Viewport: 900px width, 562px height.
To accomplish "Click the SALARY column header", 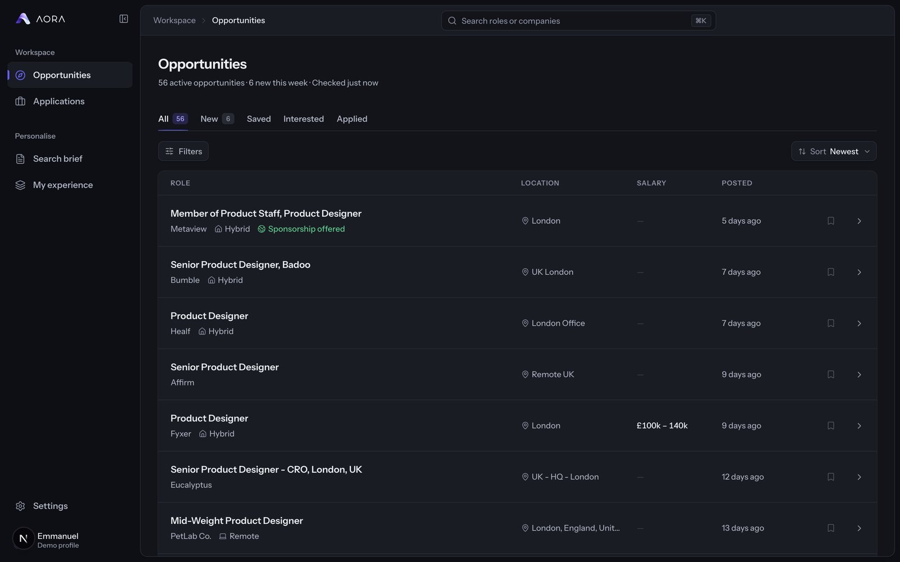I will 651,183.
